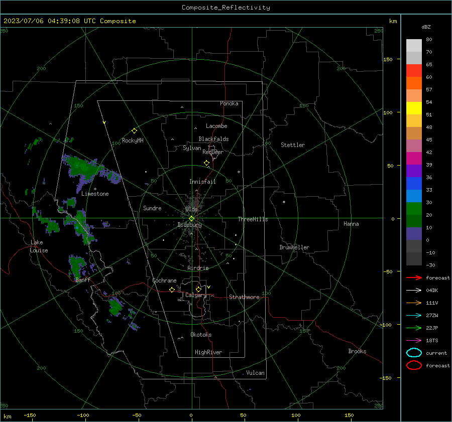
Task: Select the light blue 30-33 dBZ swatch
Action: pyautogui.click(x=414, y=196)
